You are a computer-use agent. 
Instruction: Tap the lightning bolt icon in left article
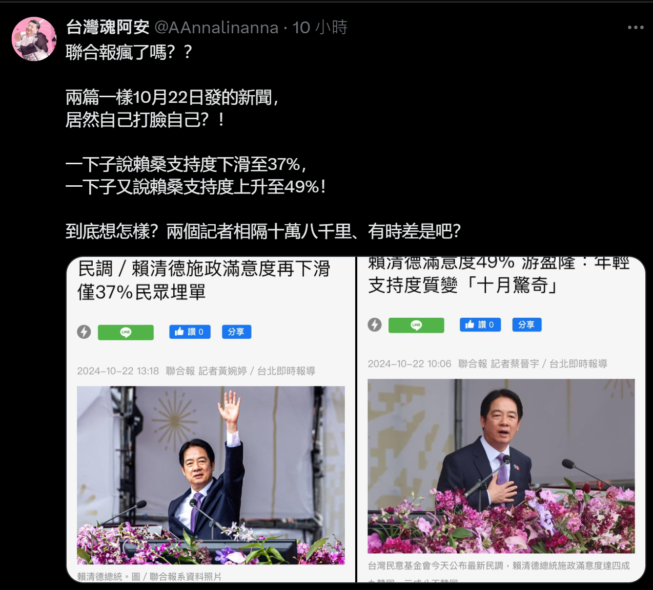coord(84,332)
